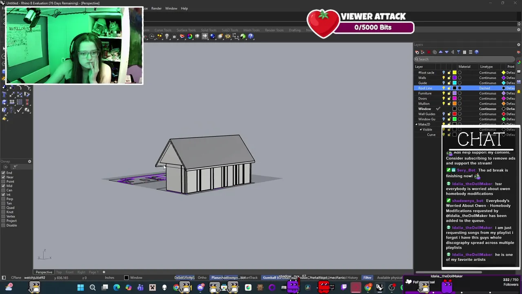Move layer down with blue down arrow
This screenshot has width=522, height=294.
(x=447, y=52)
